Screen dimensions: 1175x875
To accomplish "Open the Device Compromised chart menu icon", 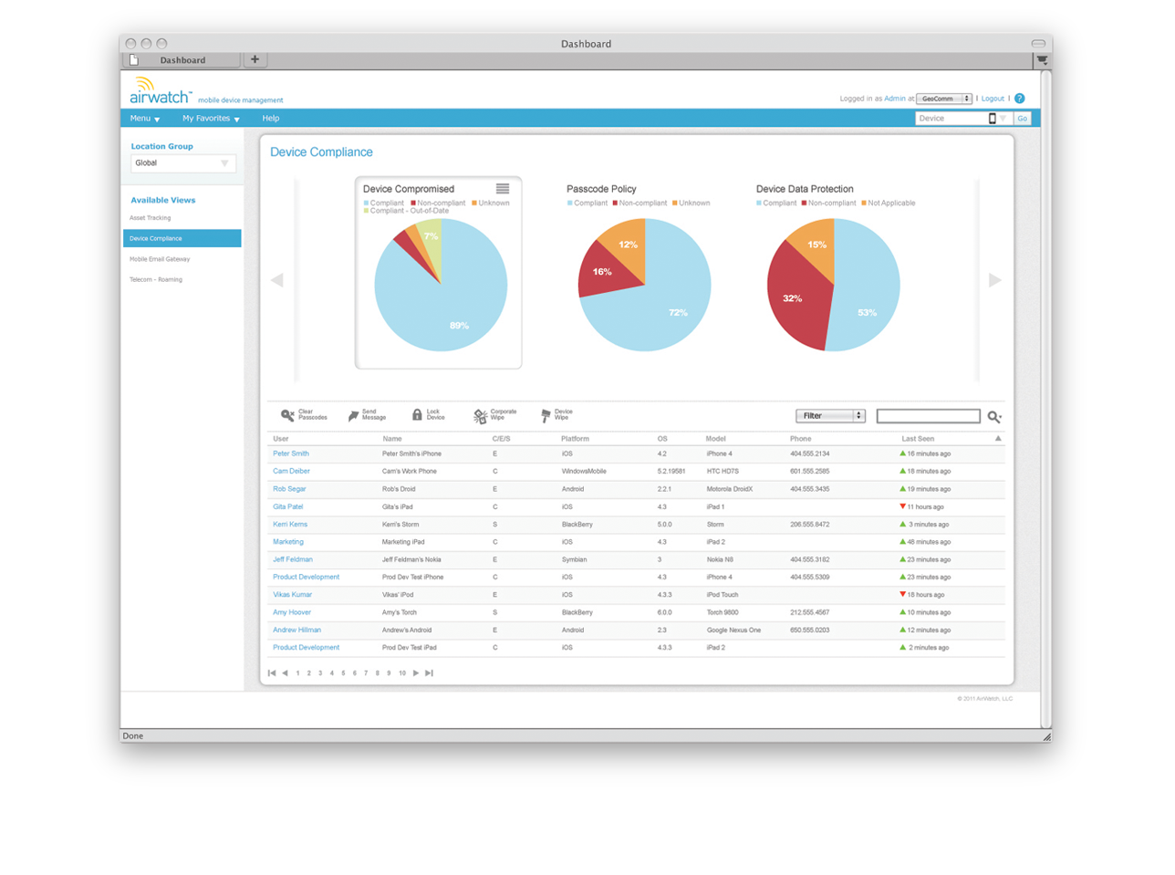I will [x=503, y=189].
